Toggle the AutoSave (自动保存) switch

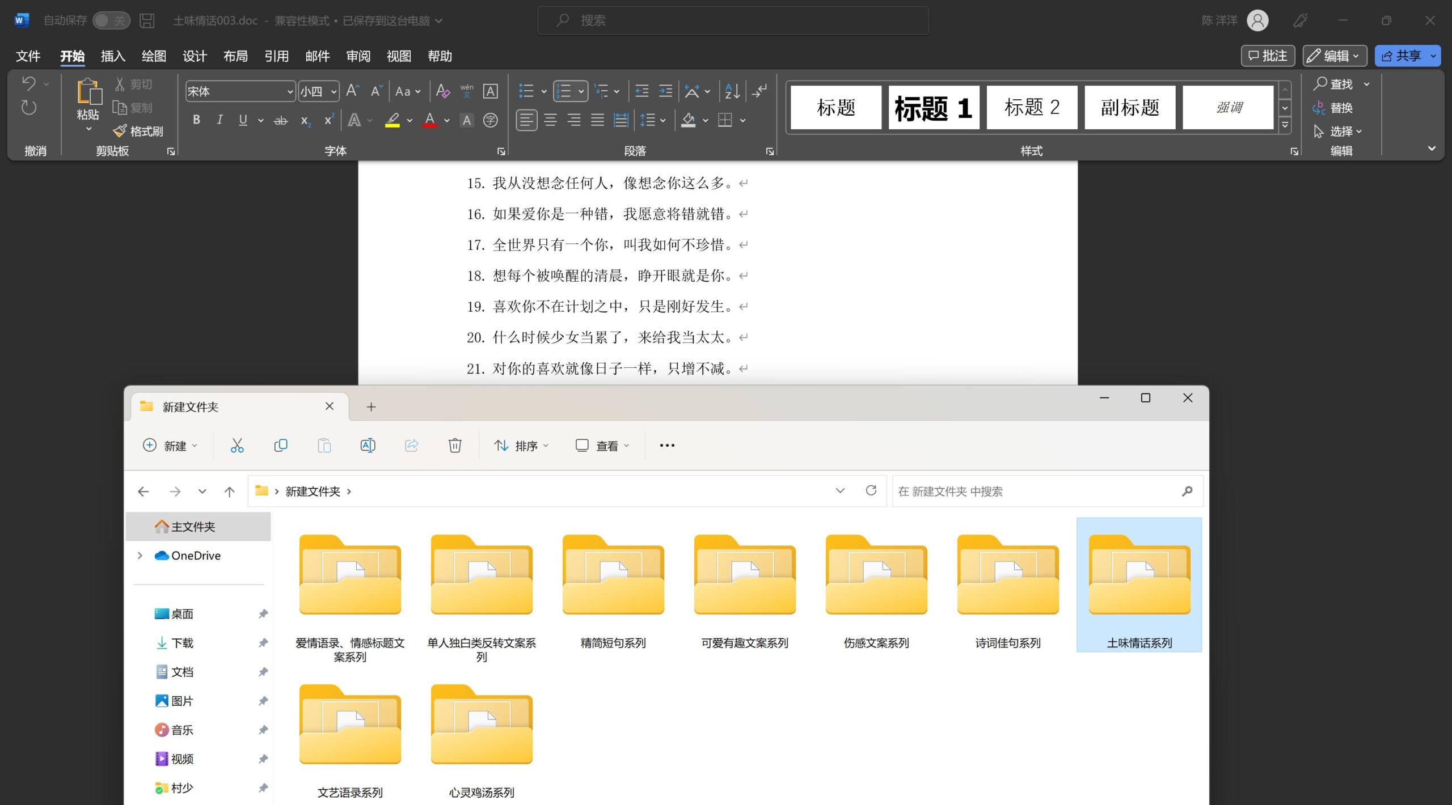pyautogui.click(x=111, y=21)
